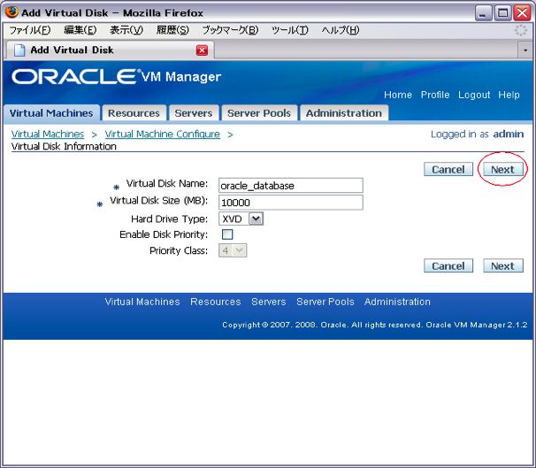Focus the Virtual Disk Name field
Viewport: 536px width, 468px height.
(291, 185)
